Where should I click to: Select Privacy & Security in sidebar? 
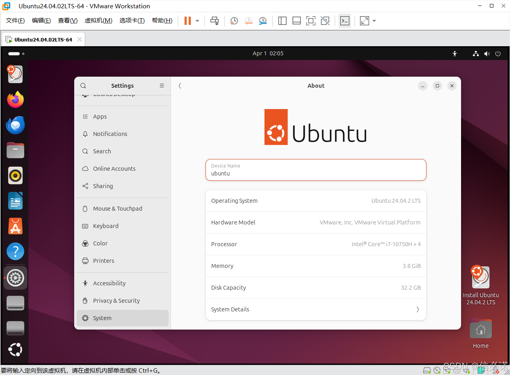coord(123,301)
